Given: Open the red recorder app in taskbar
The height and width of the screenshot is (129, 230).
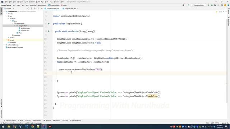Looking at the screenshot, I should (50, 126).
